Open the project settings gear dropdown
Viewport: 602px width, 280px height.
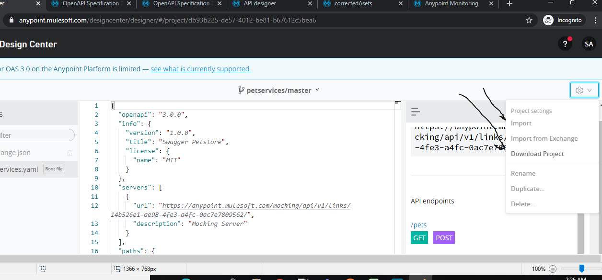[x=584, y=90]
